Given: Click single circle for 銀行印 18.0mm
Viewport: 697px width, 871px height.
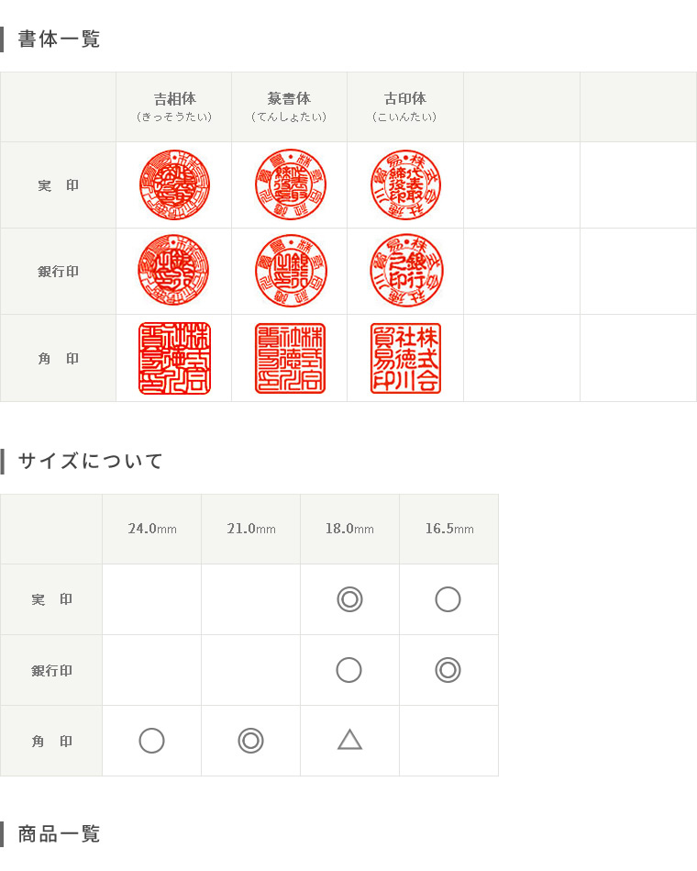Looking at the screenshot, I should (349, 670).
